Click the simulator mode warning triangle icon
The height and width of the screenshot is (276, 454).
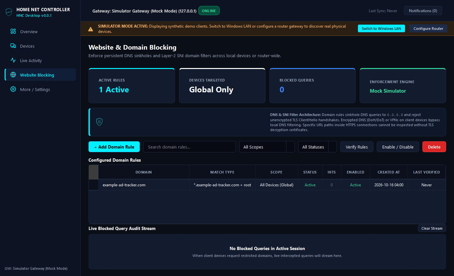pos(90,29)
